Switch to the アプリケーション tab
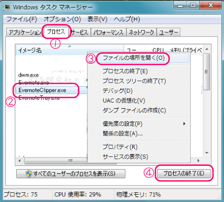 pyautogui.click(x=25, y=32)
